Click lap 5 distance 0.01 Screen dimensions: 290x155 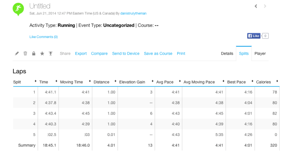[x=111, y=135]
